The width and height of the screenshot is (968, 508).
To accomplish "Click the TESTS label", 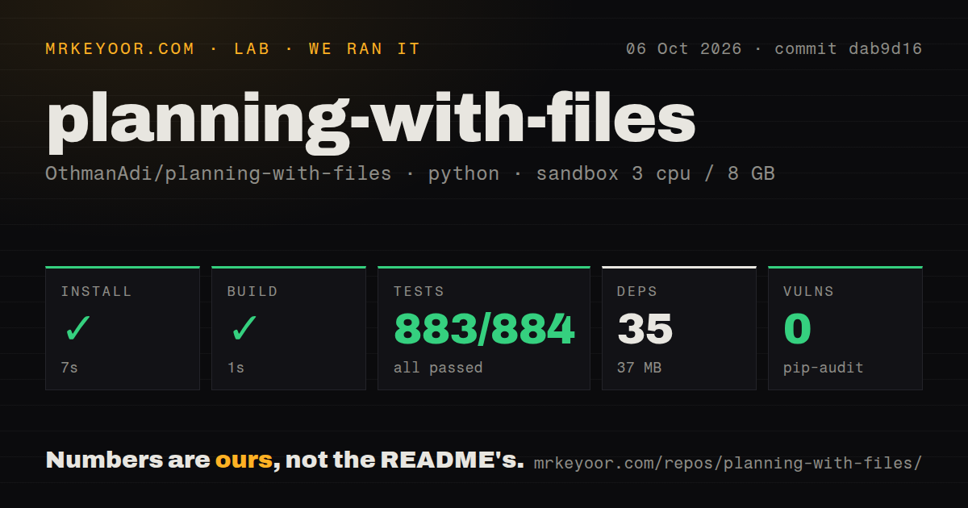I will pyautogui.click(x=419, y=292).
